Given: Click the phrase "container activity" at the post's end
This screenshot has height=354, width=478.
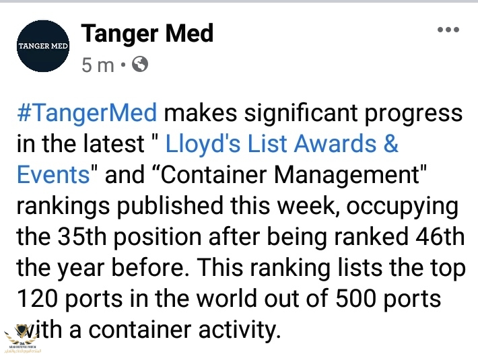Looking at the screenshot, I should (201, 330).
